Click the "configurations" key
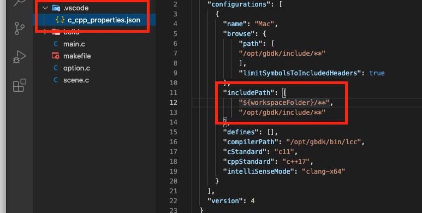This screenshot has width=422, height=213. (x=239, y=4)
